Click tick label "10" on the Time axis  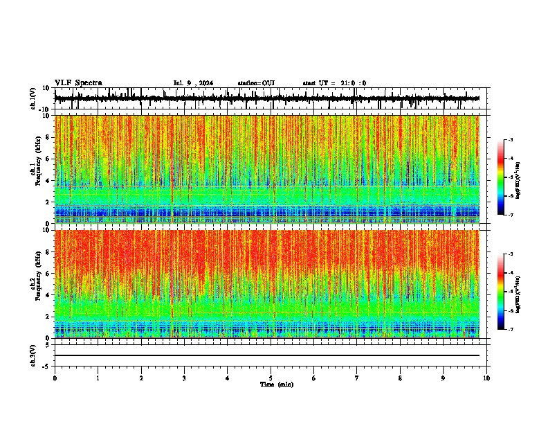pyautogui.click(x=486, y=378)
